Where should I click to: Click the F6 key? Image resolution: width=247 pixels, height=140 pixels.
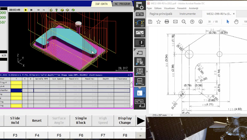coord(81,135)
